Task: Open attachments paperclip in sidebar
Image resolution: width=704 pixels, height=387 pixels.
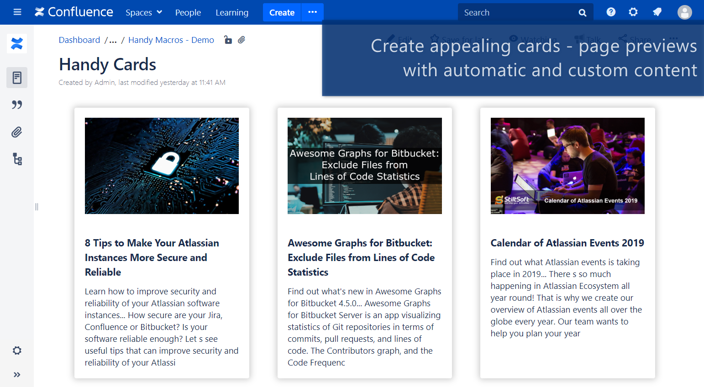Action: tap(17, 132)
